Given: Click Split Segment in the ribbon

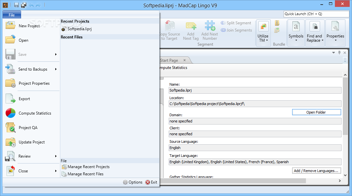Looking at the screenshot, I should 236,23.
